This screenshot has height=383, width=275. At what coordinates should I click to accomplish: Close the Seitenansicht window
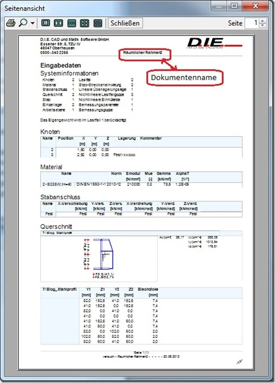pos(255,6)
